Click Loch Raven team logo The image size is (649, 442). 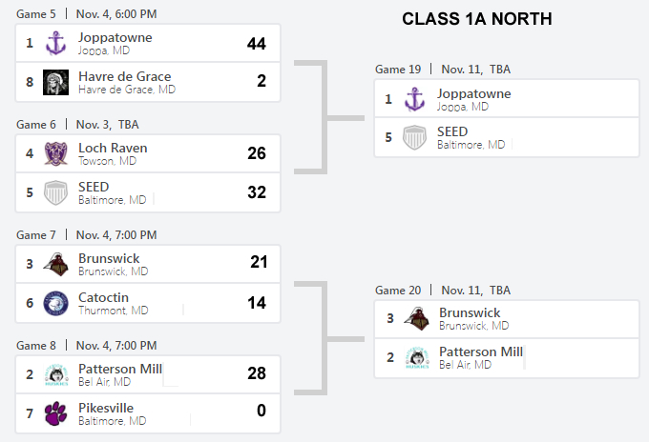click(x=55, y=153)
